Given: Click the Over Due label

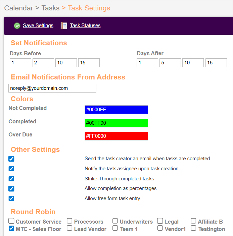Looking at the screenshot, I should pos(20,134).
